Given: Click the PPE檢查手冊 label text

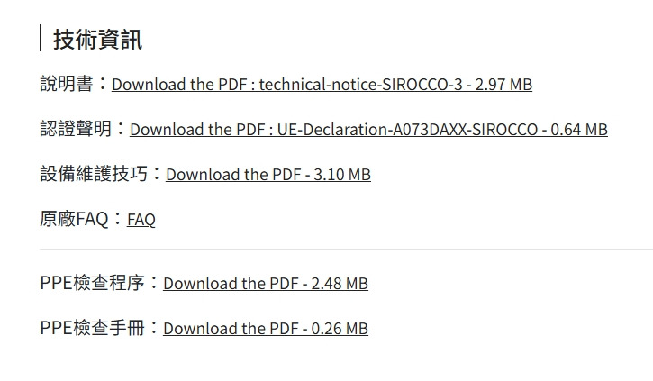Looking at the screenshot, I should coord(93,329).
